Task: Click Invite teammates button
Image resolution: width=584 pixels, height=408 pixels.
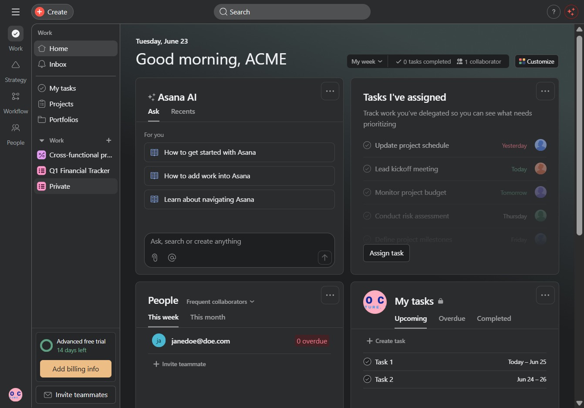Action: [x=76, y=394]
